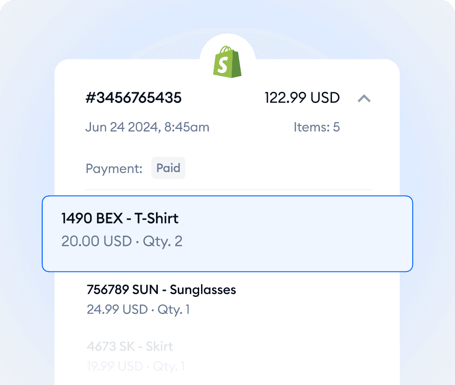This screenshot has height=385, width=455.
Task: Click the Shopify bag logo
Action: coord(227,63)
